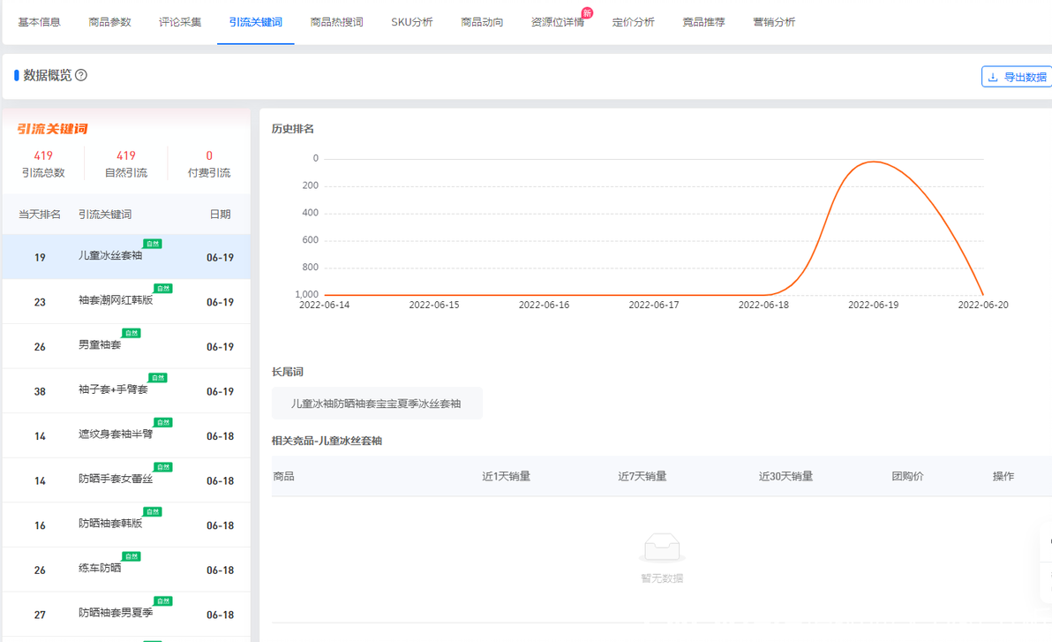
Task: Click the 0 under 付费引流
Action: click(x=208, y=154)
